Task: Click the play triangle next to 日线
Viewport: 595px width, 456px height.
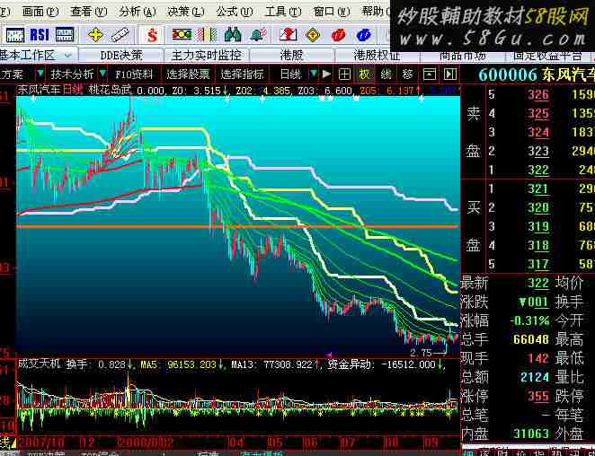Action: (326, 74)
